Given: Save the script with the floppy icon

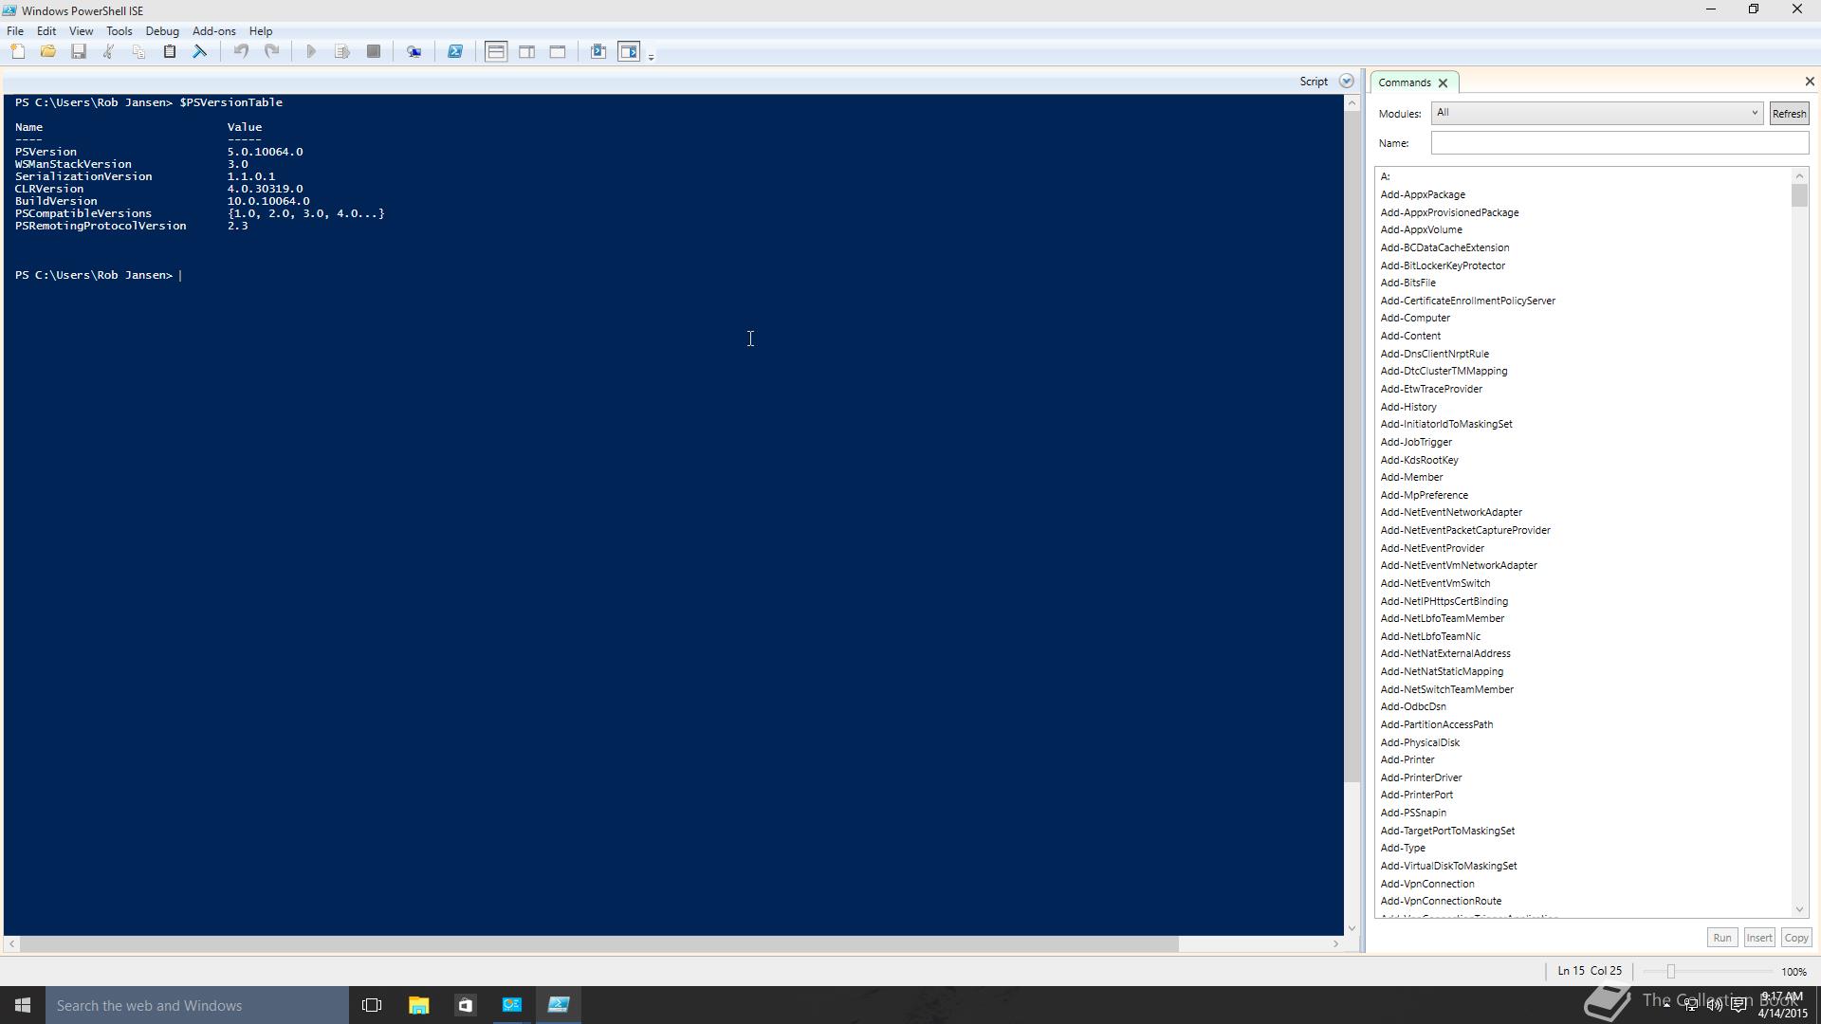Looking at the screenshot, I should point(79,52).
